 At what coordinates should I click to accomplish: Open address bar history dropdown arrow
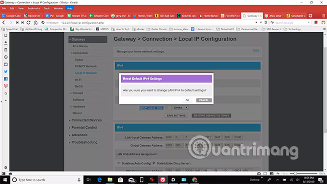pyautogui.click(x=256, y=22)
